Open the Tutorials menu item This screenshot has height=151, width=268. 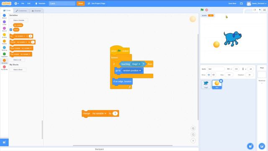pyautogui.click(x=40, y=3)
